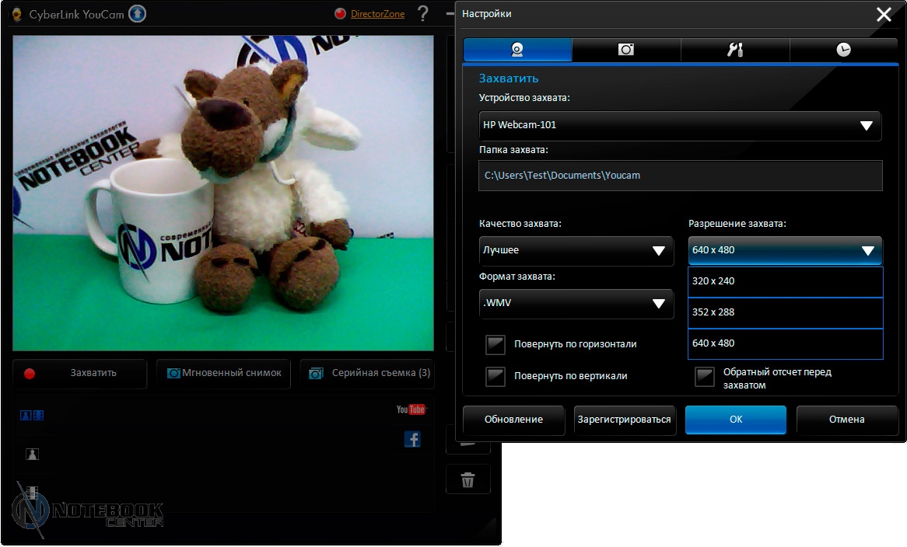Select 352 x 288 resolution option
Screen dimensions: 907x547
(x=785, y=312)
